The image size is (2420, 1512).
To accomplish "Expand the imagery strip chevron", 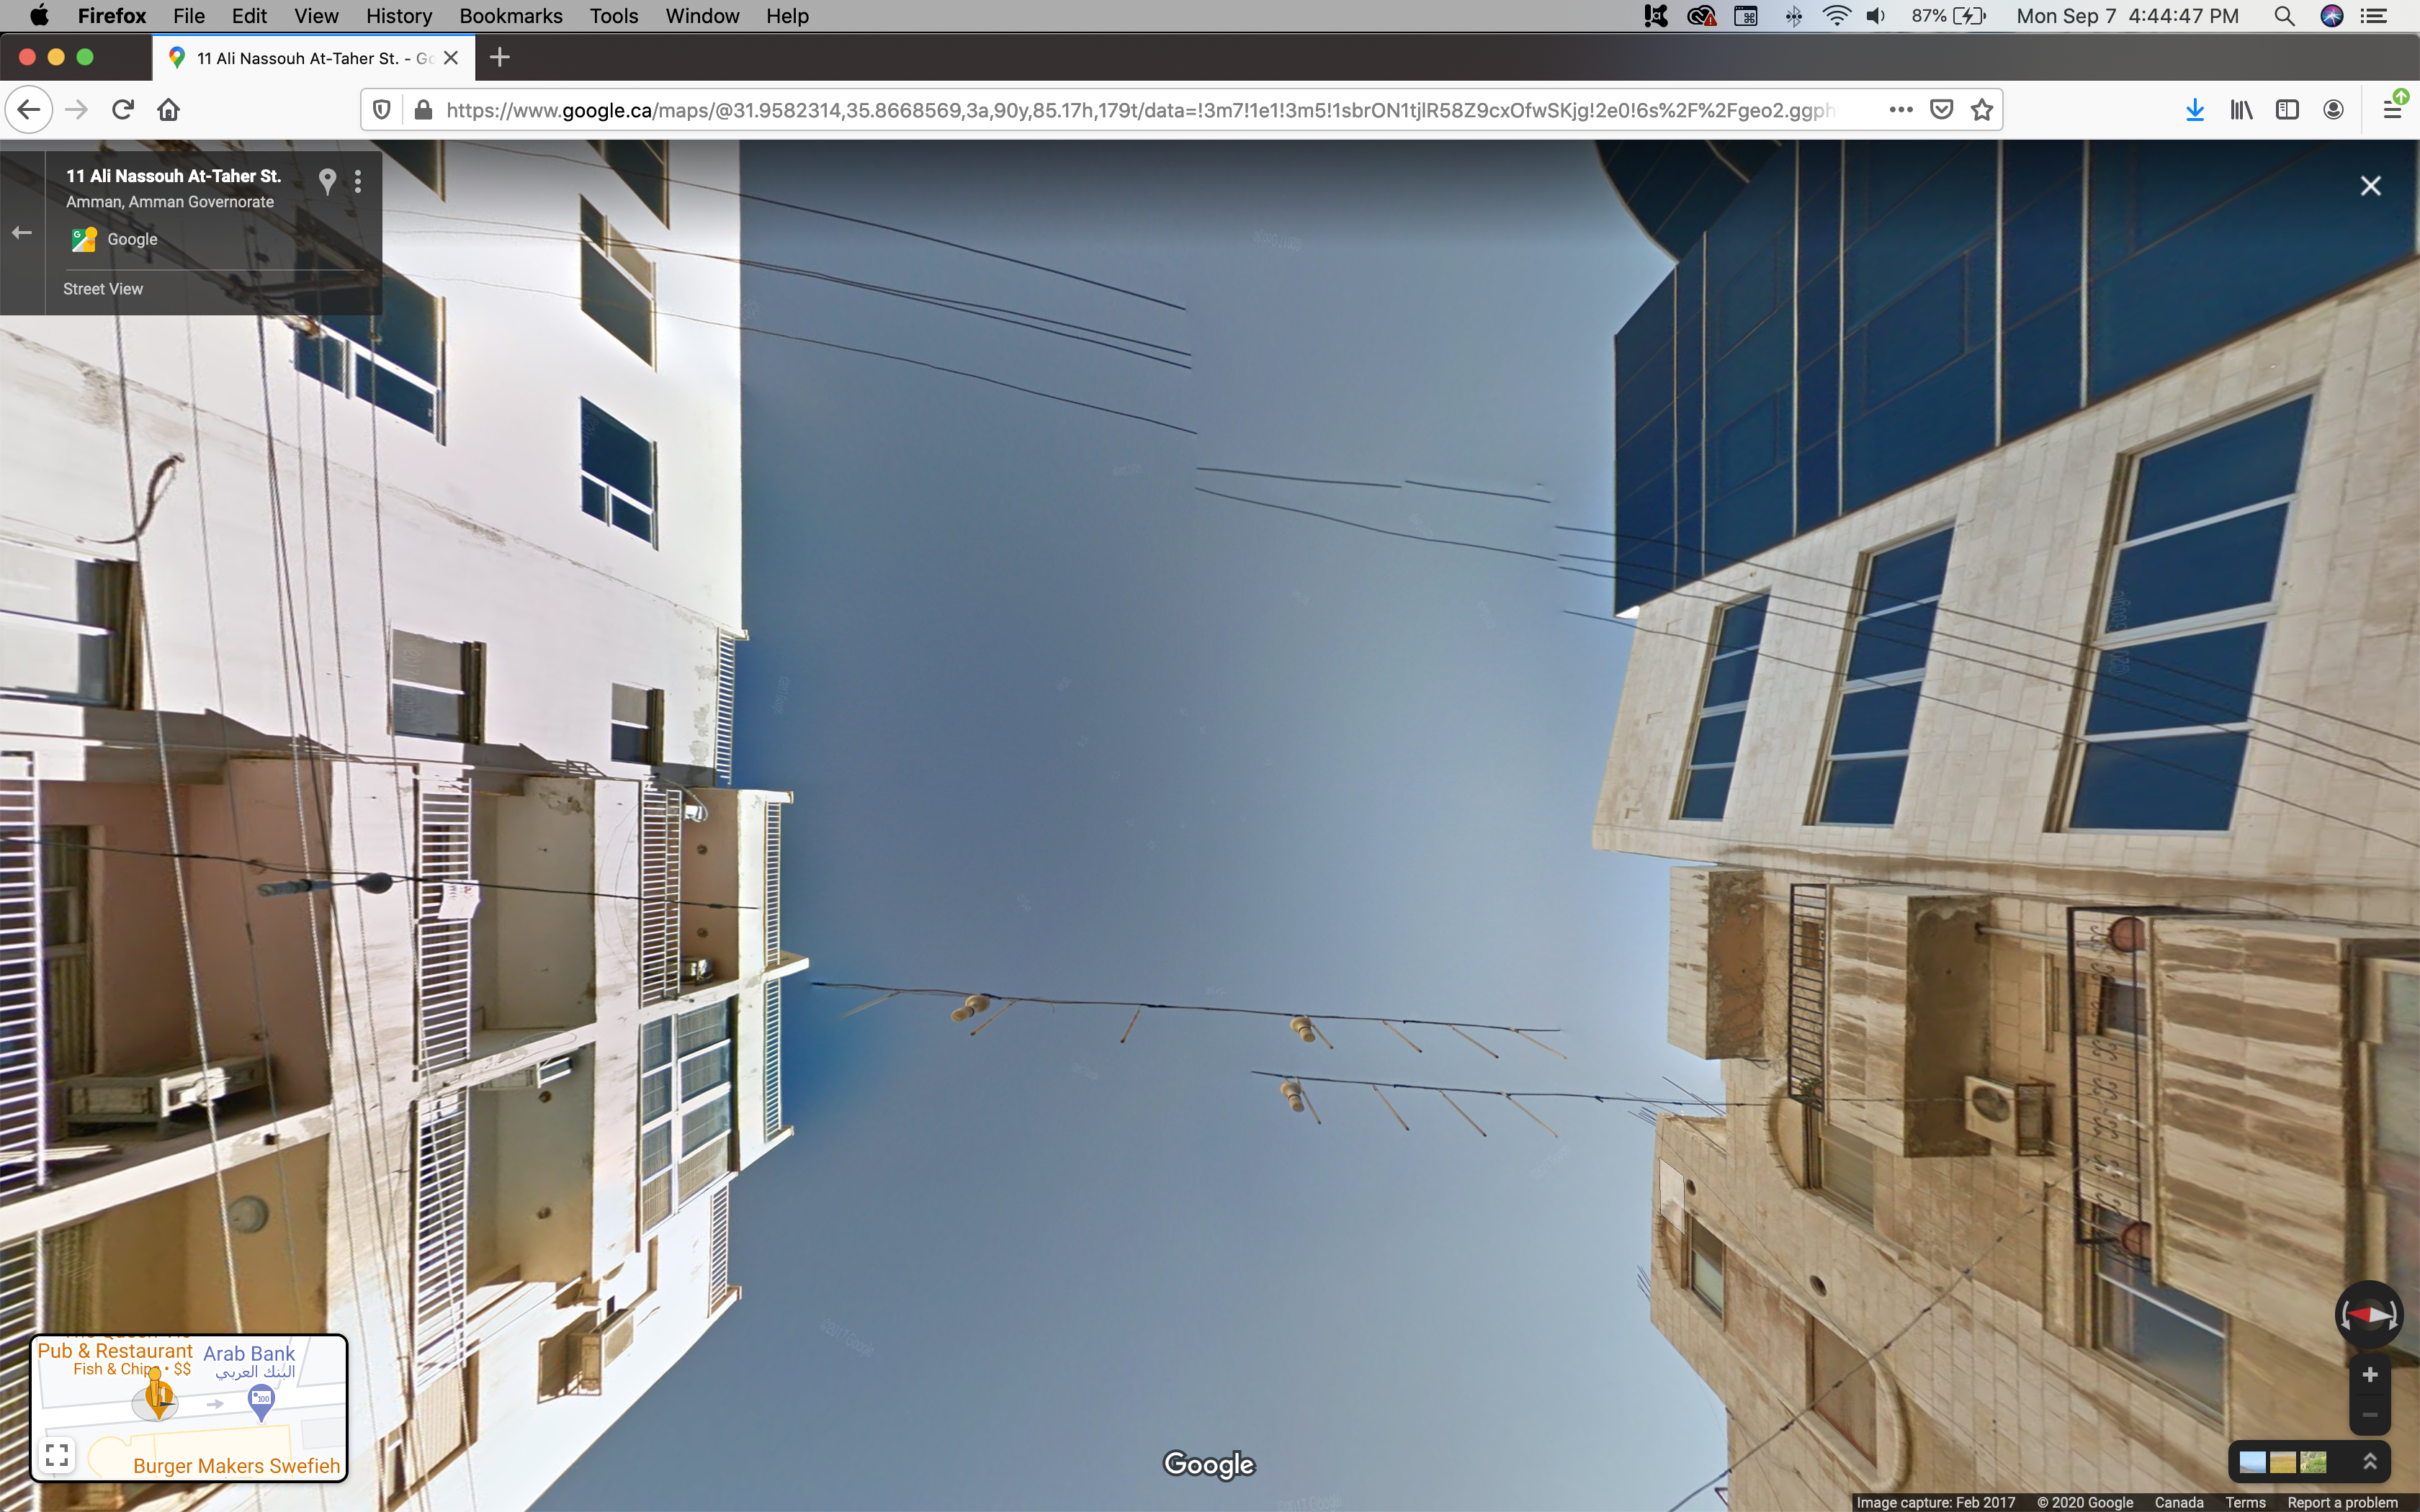I will click(2369, 1461).
